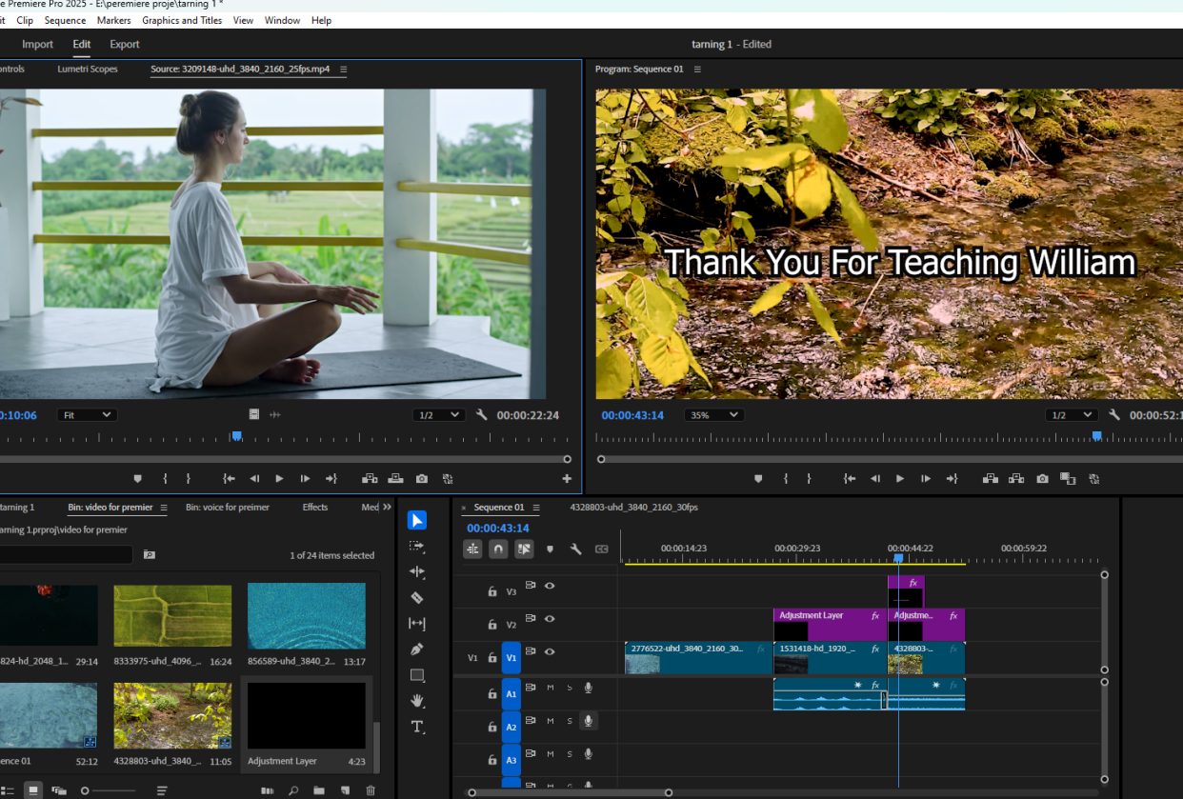Viewport: 1183px width, 799px height.
Task: Solo track A2 with S button
Action: click(x=570, y=721)
